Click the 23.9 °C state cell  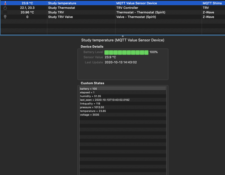pos(27,3)
